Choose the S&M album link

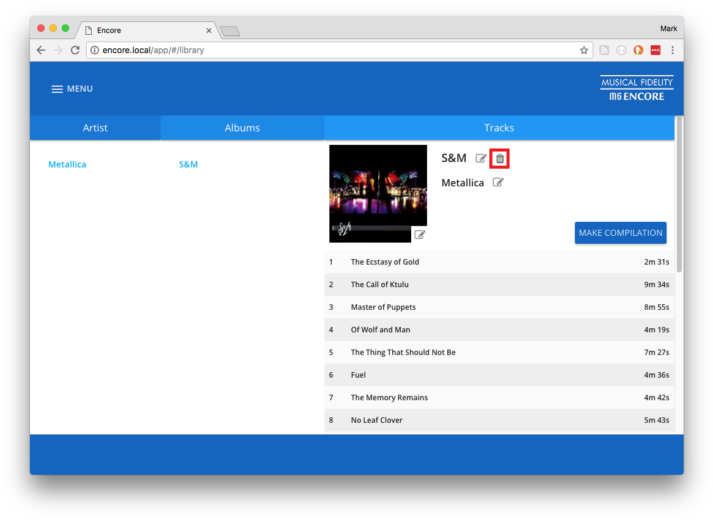coord(188,164)
